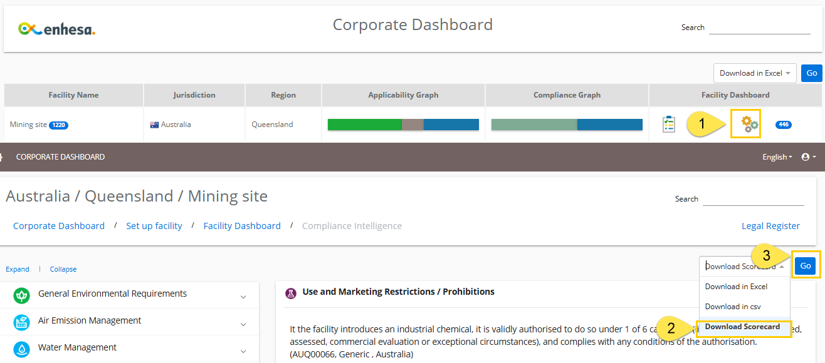Click the Compliance Graph progress bar

click(x=567, y=125)
